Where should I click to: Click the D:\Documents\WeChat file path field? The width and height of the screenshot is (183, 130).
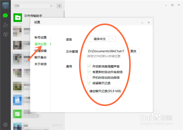[x=106, y=51]
